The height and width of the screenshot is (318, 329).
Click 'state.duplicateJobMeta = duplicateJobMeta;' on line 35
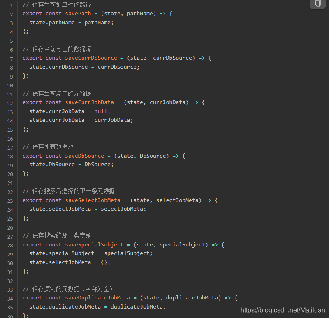point(97,307)
